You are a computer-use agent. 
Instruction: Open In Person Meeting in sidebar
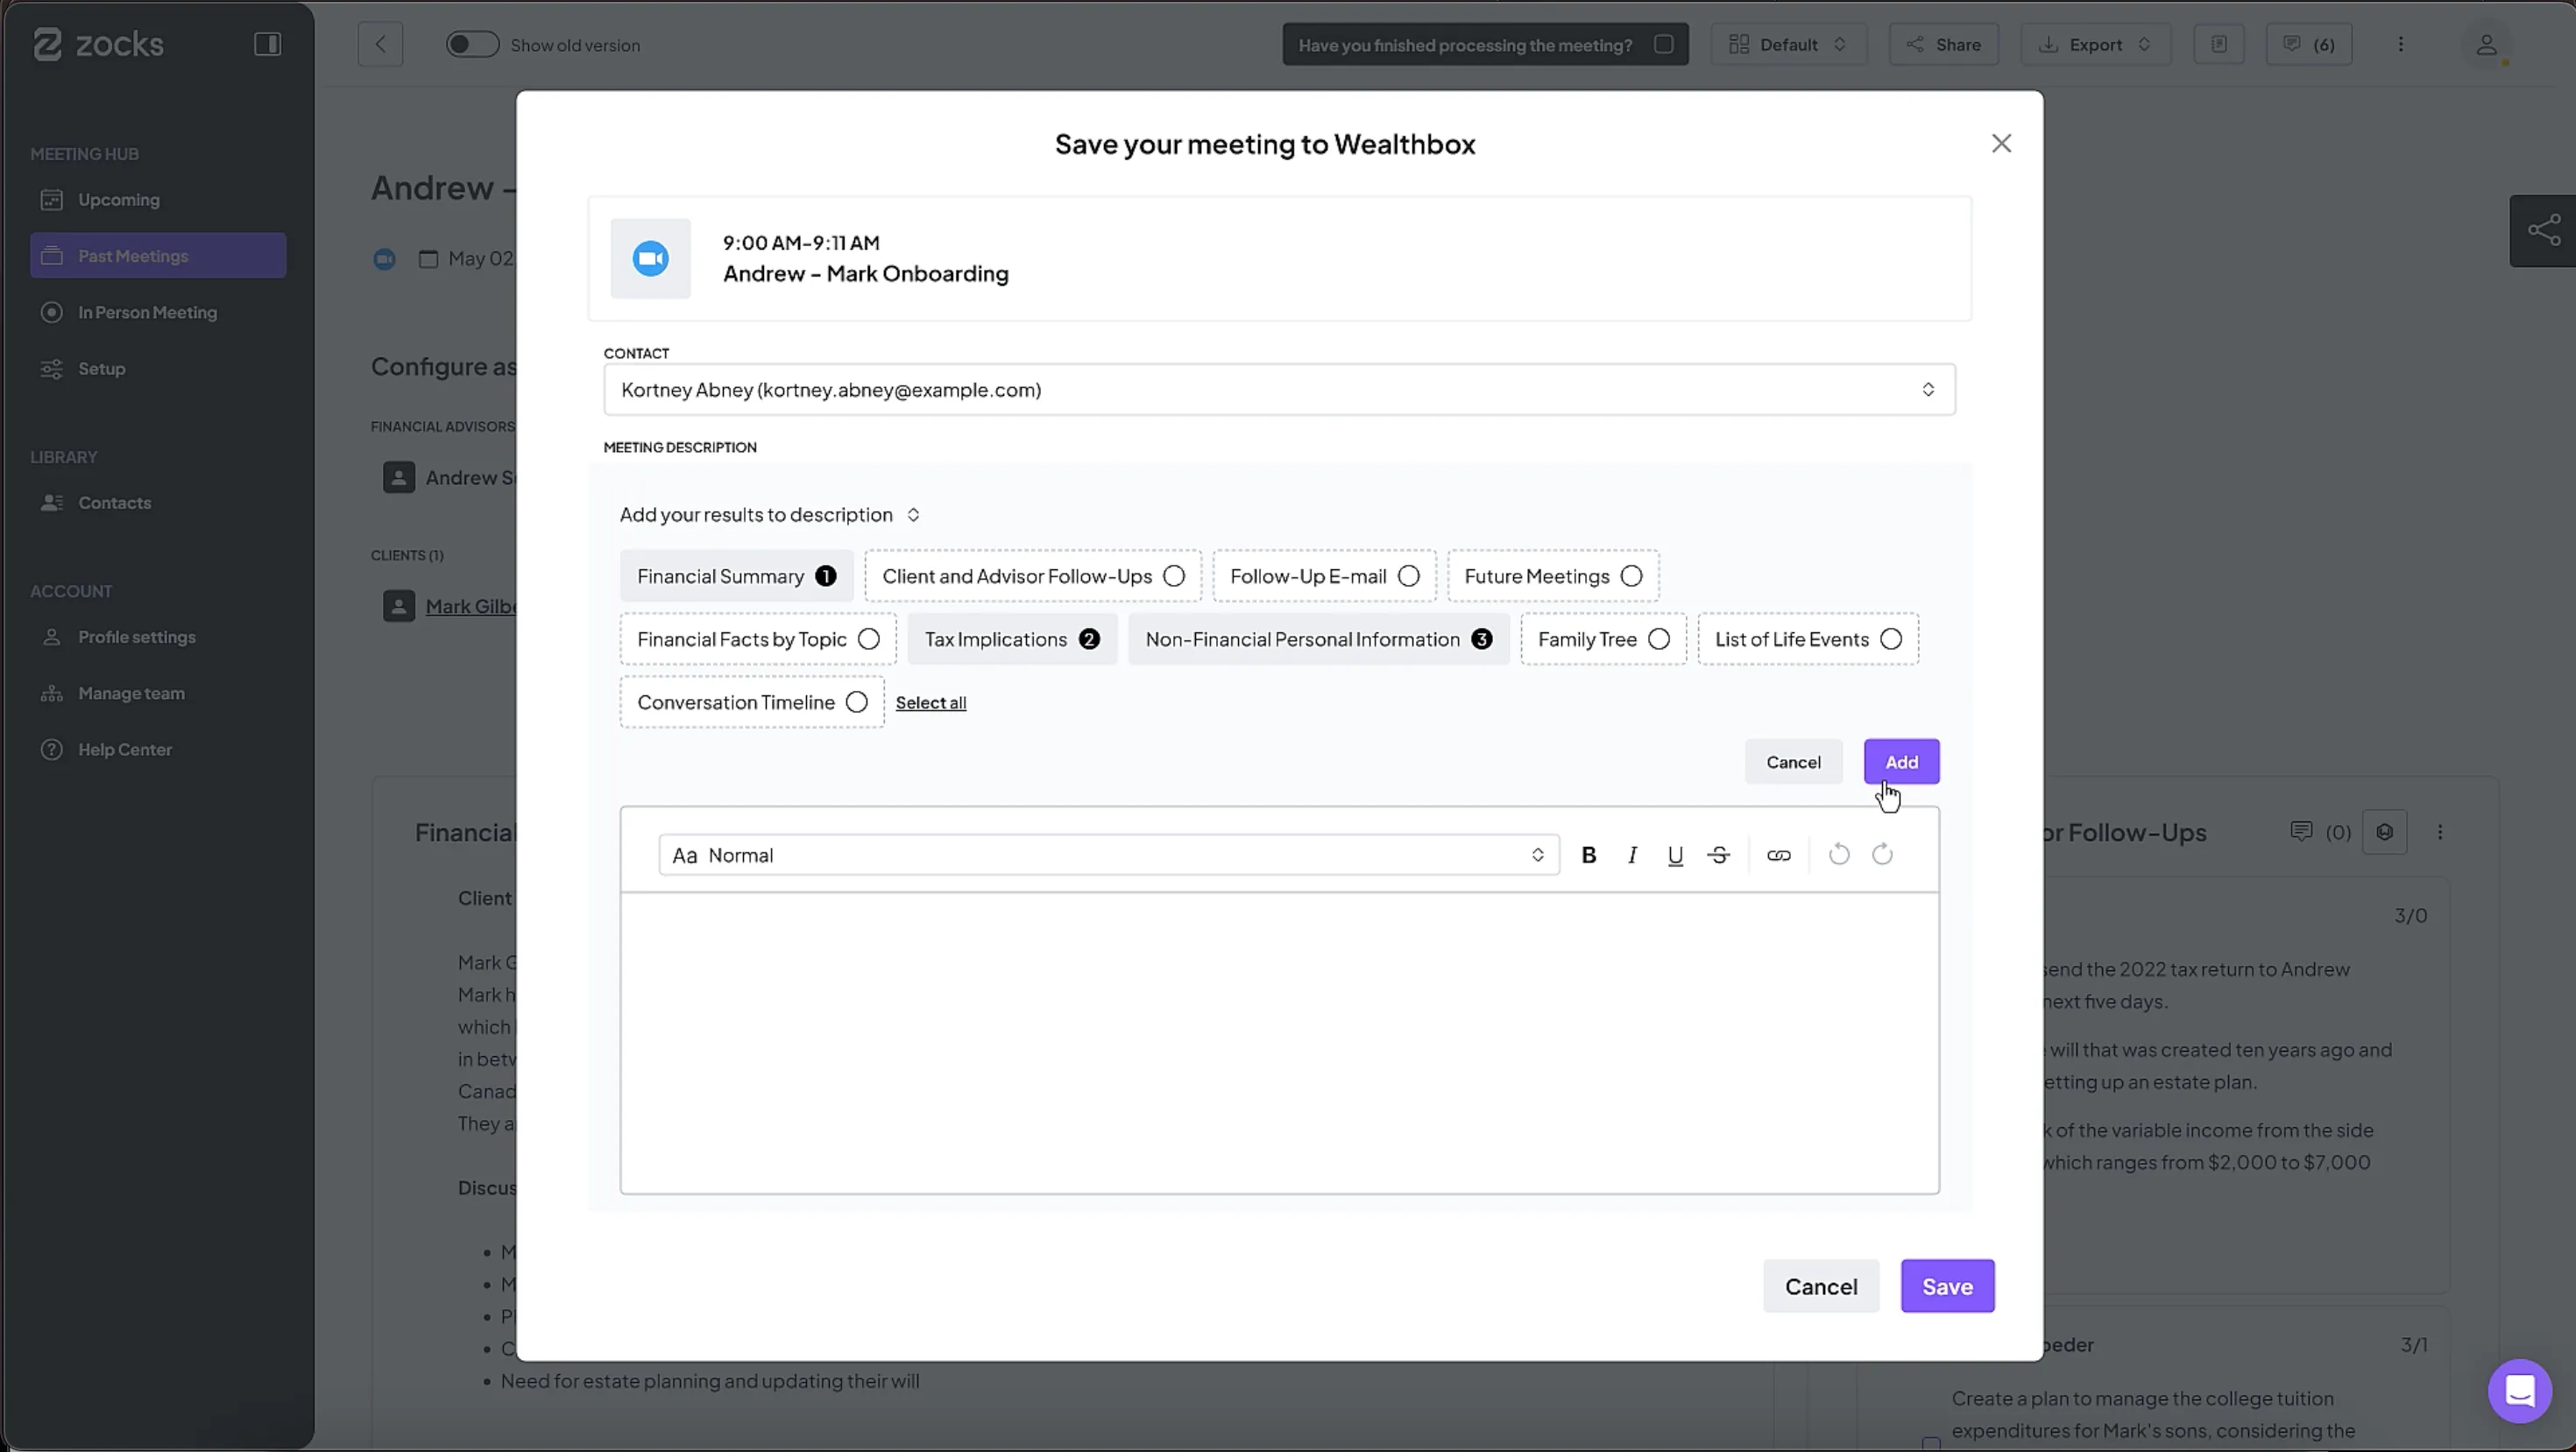(158, 312)
